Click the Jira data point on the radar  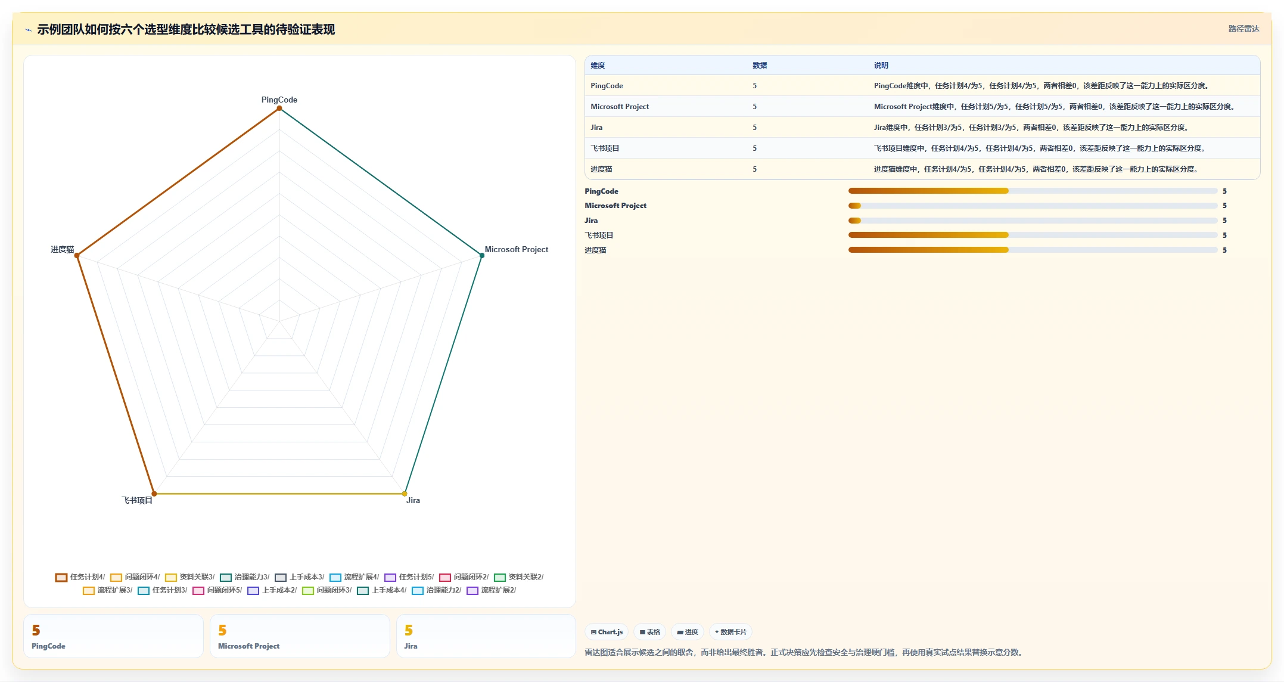click(x=405, y=494)
